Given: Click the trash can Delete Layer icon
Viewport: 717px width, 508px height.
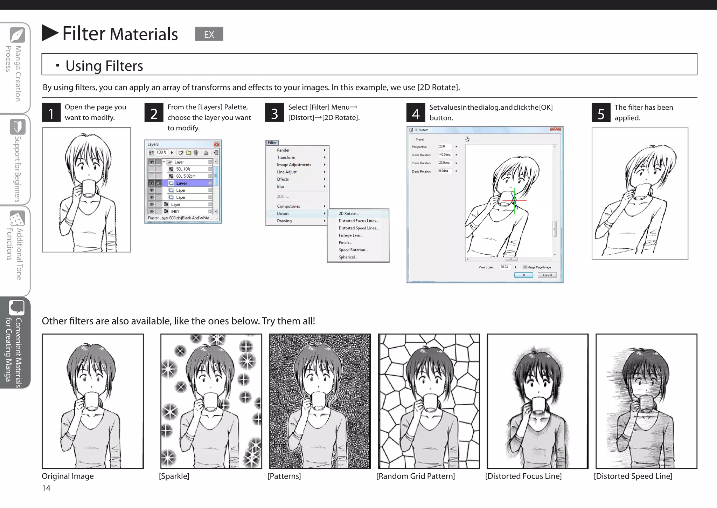Looking at the screenshot, I should pos(196,152).
